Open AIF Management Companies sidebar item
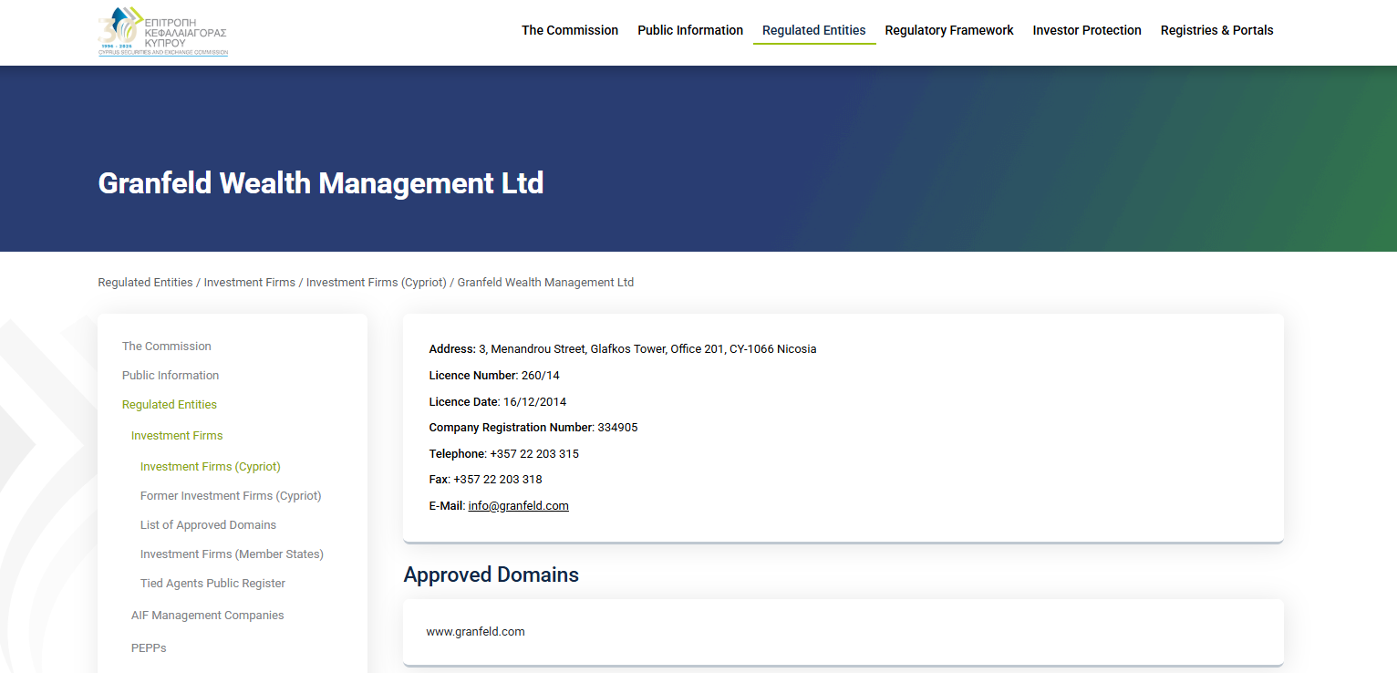 [x=208, y=616]
